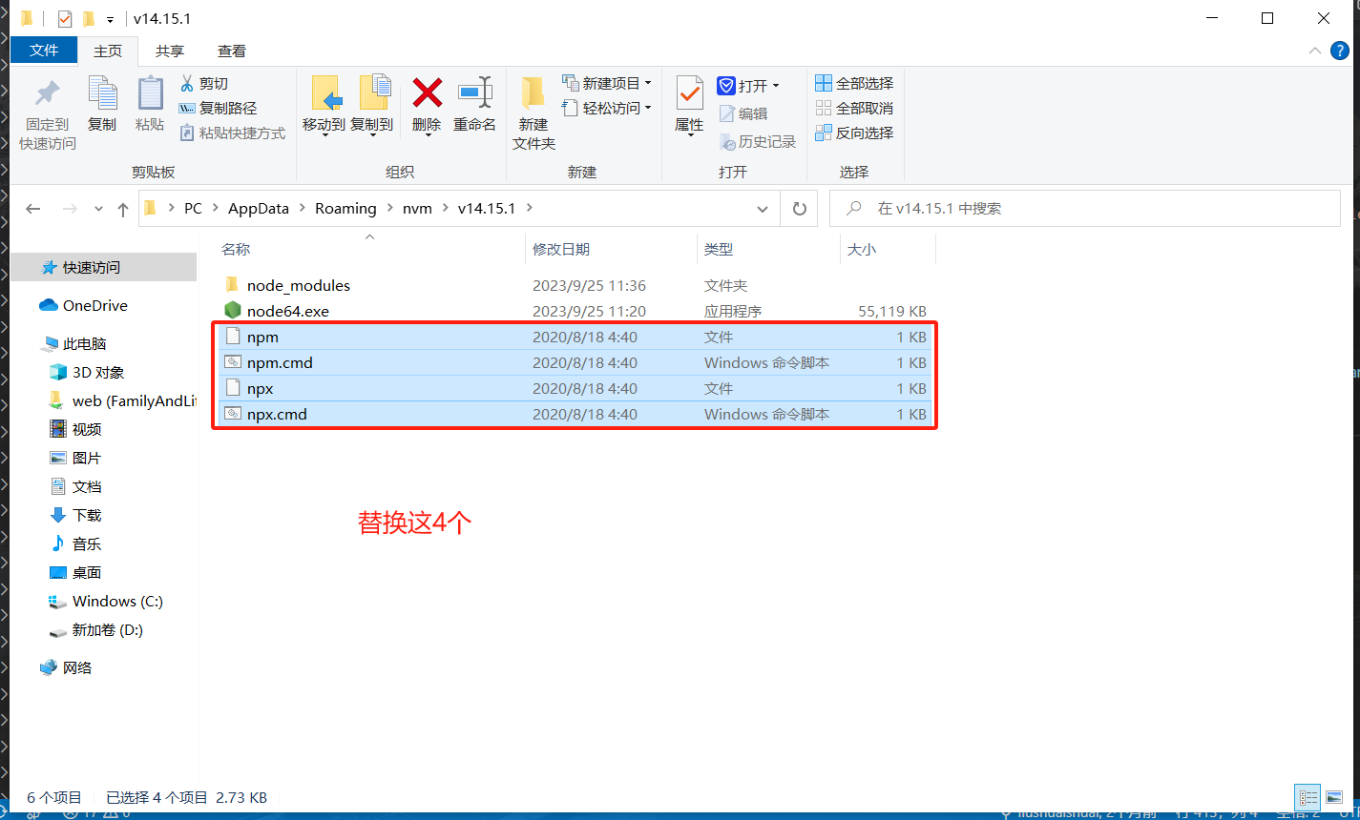Click the red Delete (删除) icon
Viewport: 1360px width, 820px height.
point(427,93)
